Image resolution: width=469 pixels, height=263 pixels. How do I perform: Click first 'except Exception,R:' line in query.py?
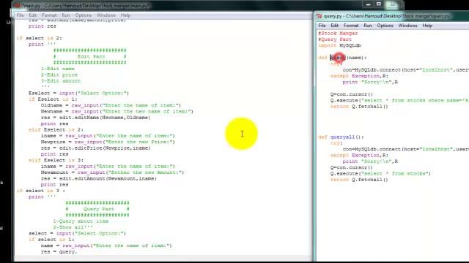pos(359,76)
